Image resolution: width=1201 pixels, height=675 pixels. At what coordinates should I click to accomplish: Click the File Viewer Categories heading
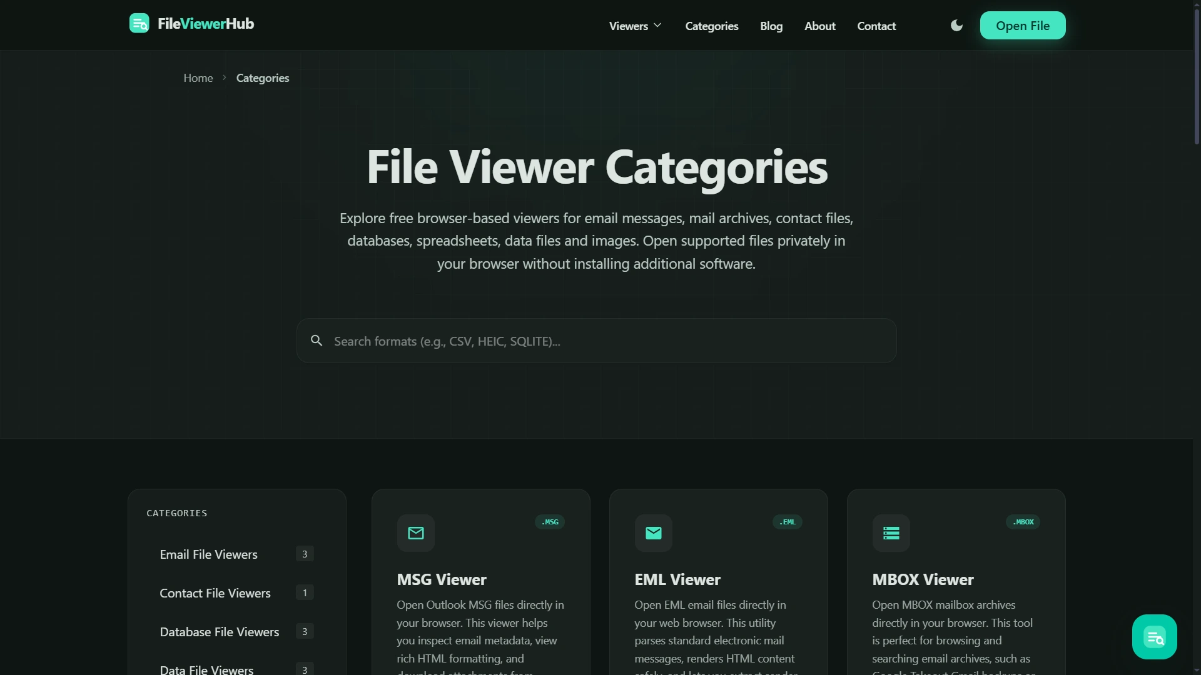point(597,167)
